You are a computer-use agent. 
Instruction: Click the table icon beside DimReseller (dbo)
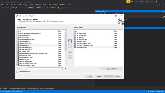(x=18, y=45)
